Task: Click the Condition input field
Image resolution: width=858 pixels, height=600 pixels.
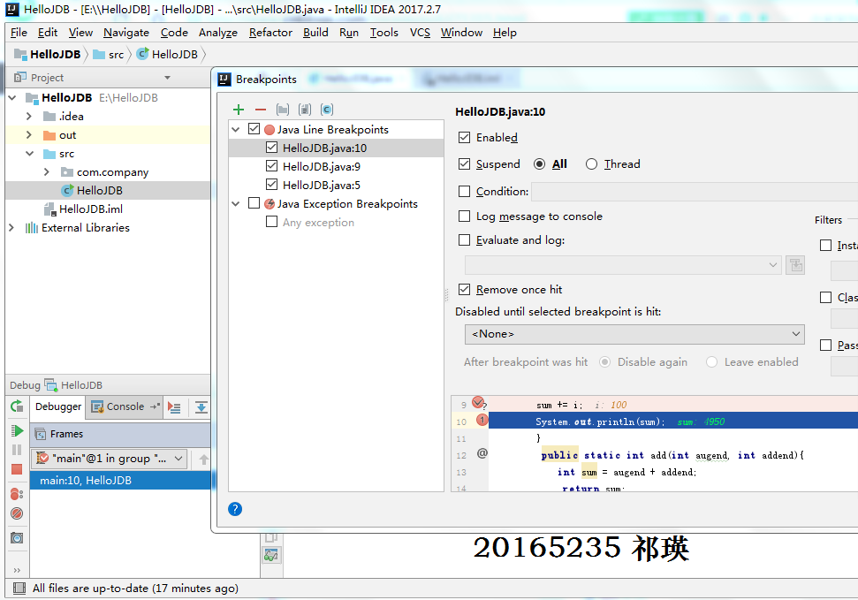Action: click(x=695, y=192)
